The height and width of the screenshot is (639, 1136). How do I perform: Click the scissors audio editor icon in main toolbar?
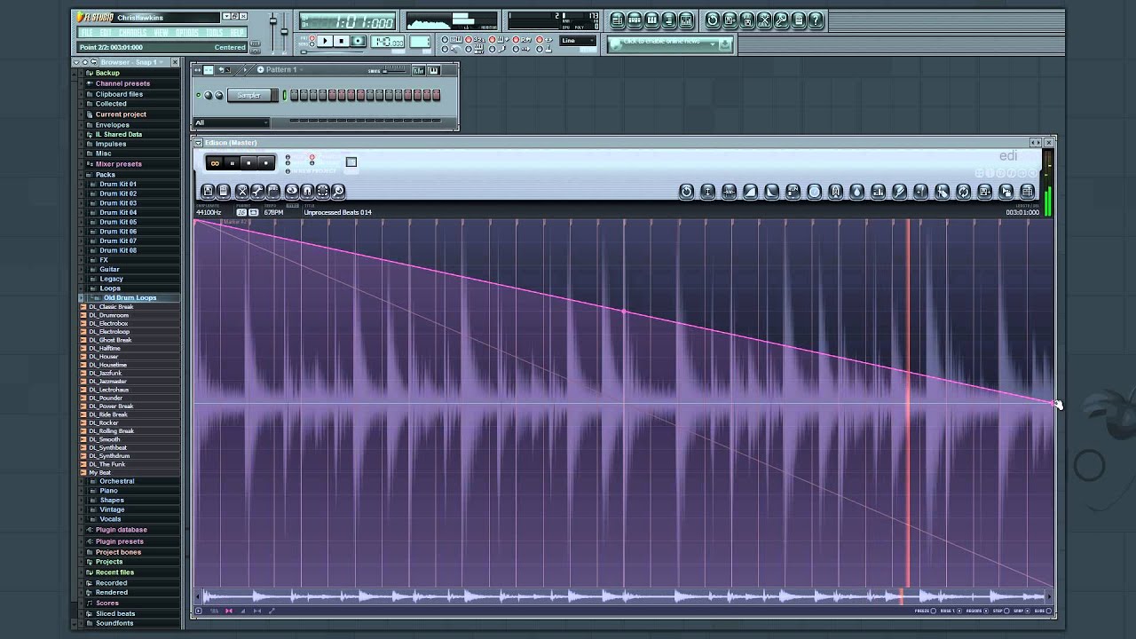[x=764, y=20]
